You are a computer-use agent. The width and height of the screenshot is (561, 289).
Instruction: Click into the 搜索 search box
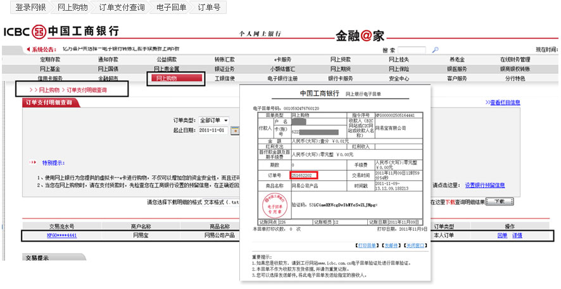(412, 50)
